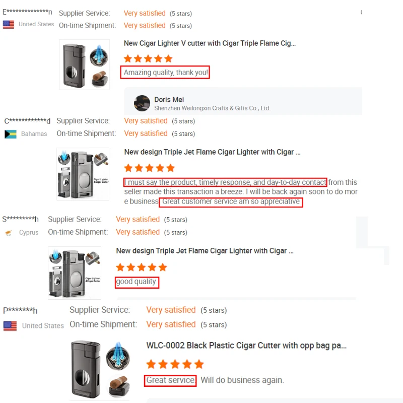
Task: Click the WLC-0002 product thumbnail image
Action: click(x=100, y=370)
